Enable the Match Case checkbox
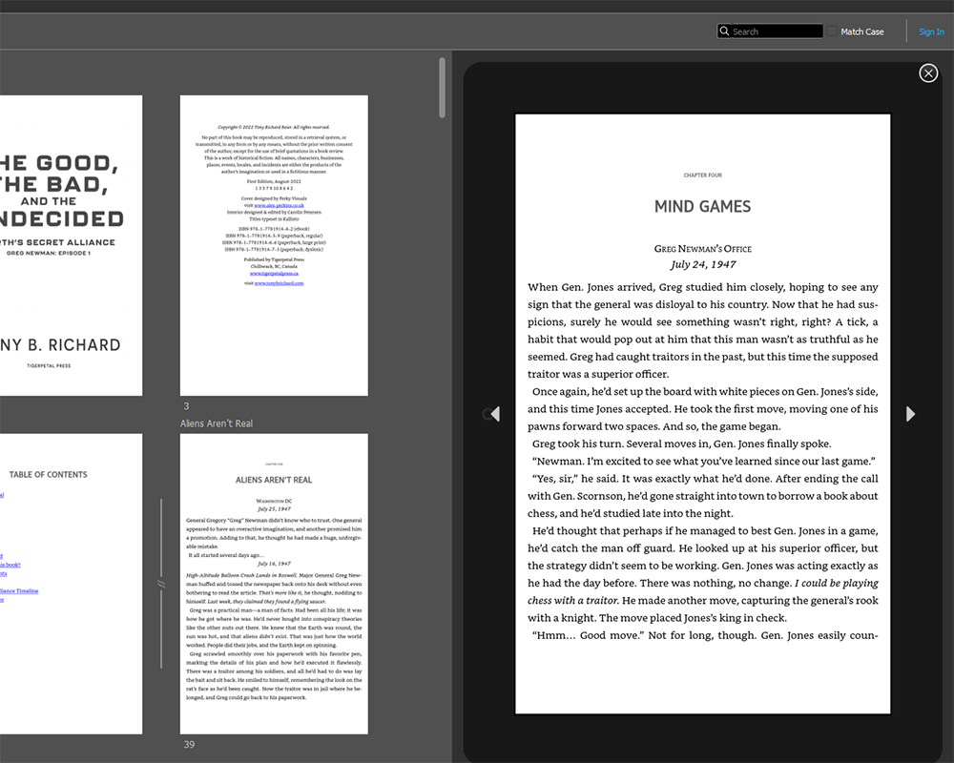The image size is (954, 763). (x=832, y=31)
